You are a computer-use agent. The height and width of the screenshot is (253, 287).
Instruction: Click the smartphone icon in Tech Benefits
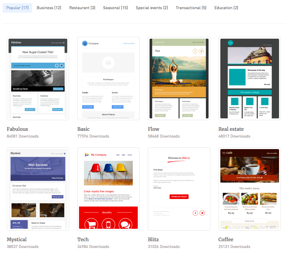click(108, 223)
